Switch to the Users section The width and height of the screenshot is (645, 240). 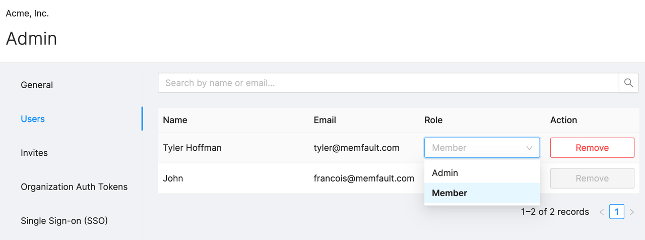point(33,119)
